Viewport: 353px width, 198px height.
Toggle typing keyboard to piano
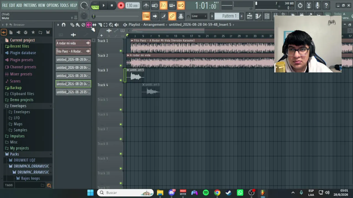(146, 16)
